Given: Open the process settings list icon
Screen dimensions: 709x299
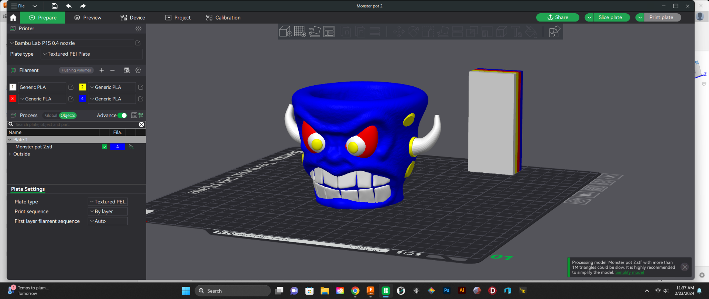Looking at the screenshot, I should 134,115.
